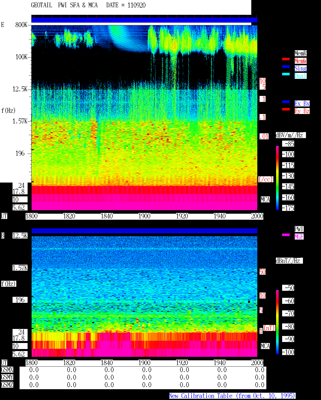Click the cyan Dual legend swatch
The width and height of the screenshot is (321, 400).
coord(286,74)
